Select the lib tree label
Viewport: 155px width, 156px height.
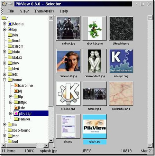pos(14,125)
